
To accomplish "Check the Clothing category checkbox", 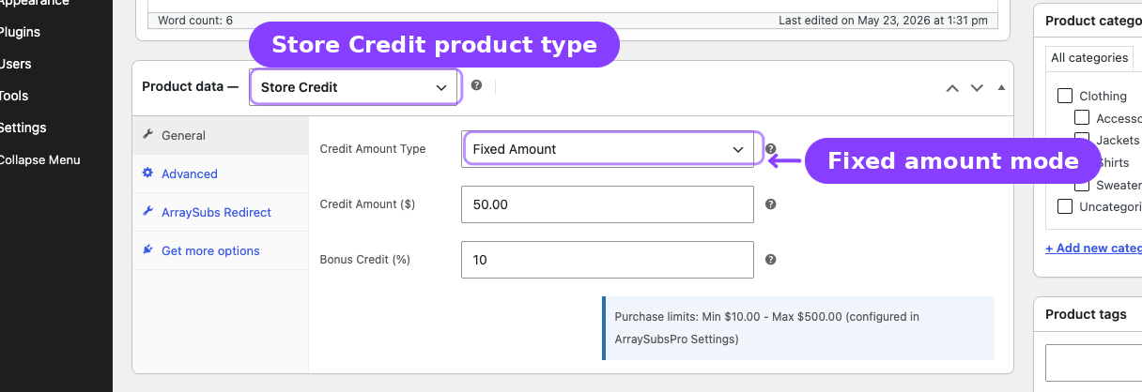I will pyautogui.click(x=1065, y=96).
